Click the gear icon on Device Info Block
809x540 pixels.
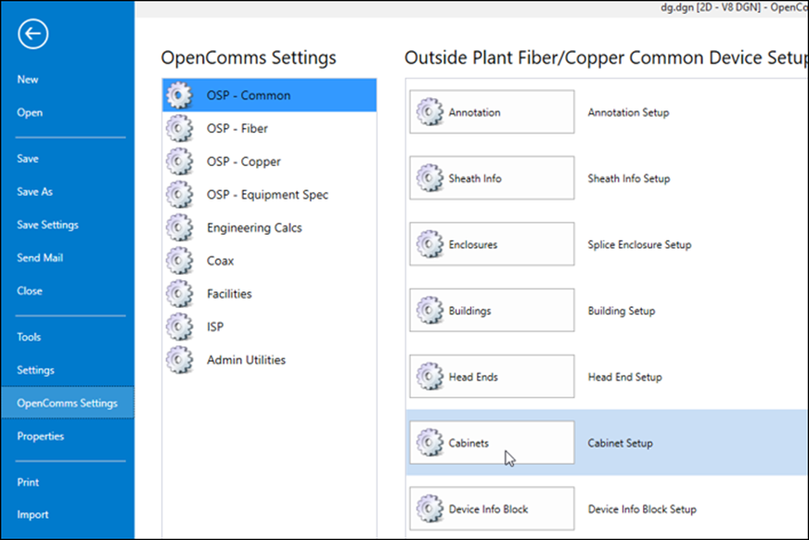tap(430, 508)
